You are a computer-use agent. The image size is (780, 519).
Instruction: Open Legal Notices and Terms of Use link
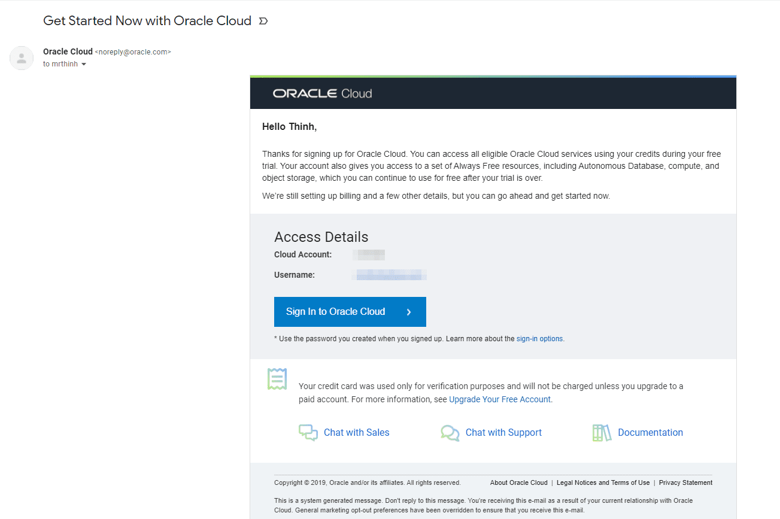coord(603,482)
